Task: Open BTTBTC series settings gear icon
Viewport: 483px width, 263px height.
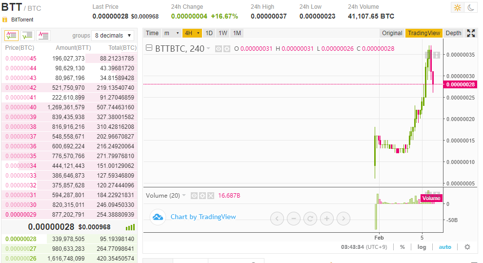Action: pyautogui.click(x=226, y=49)
